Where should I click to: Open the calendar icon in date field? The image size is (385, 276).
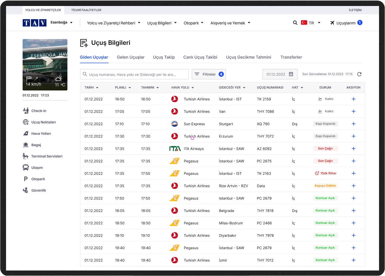click(x=291, y=74)
